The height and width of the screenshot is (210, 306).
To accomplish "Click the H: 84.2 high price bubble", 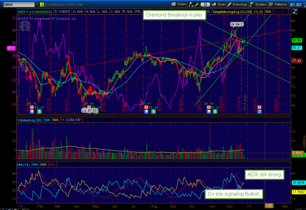I will coord(237,24).
